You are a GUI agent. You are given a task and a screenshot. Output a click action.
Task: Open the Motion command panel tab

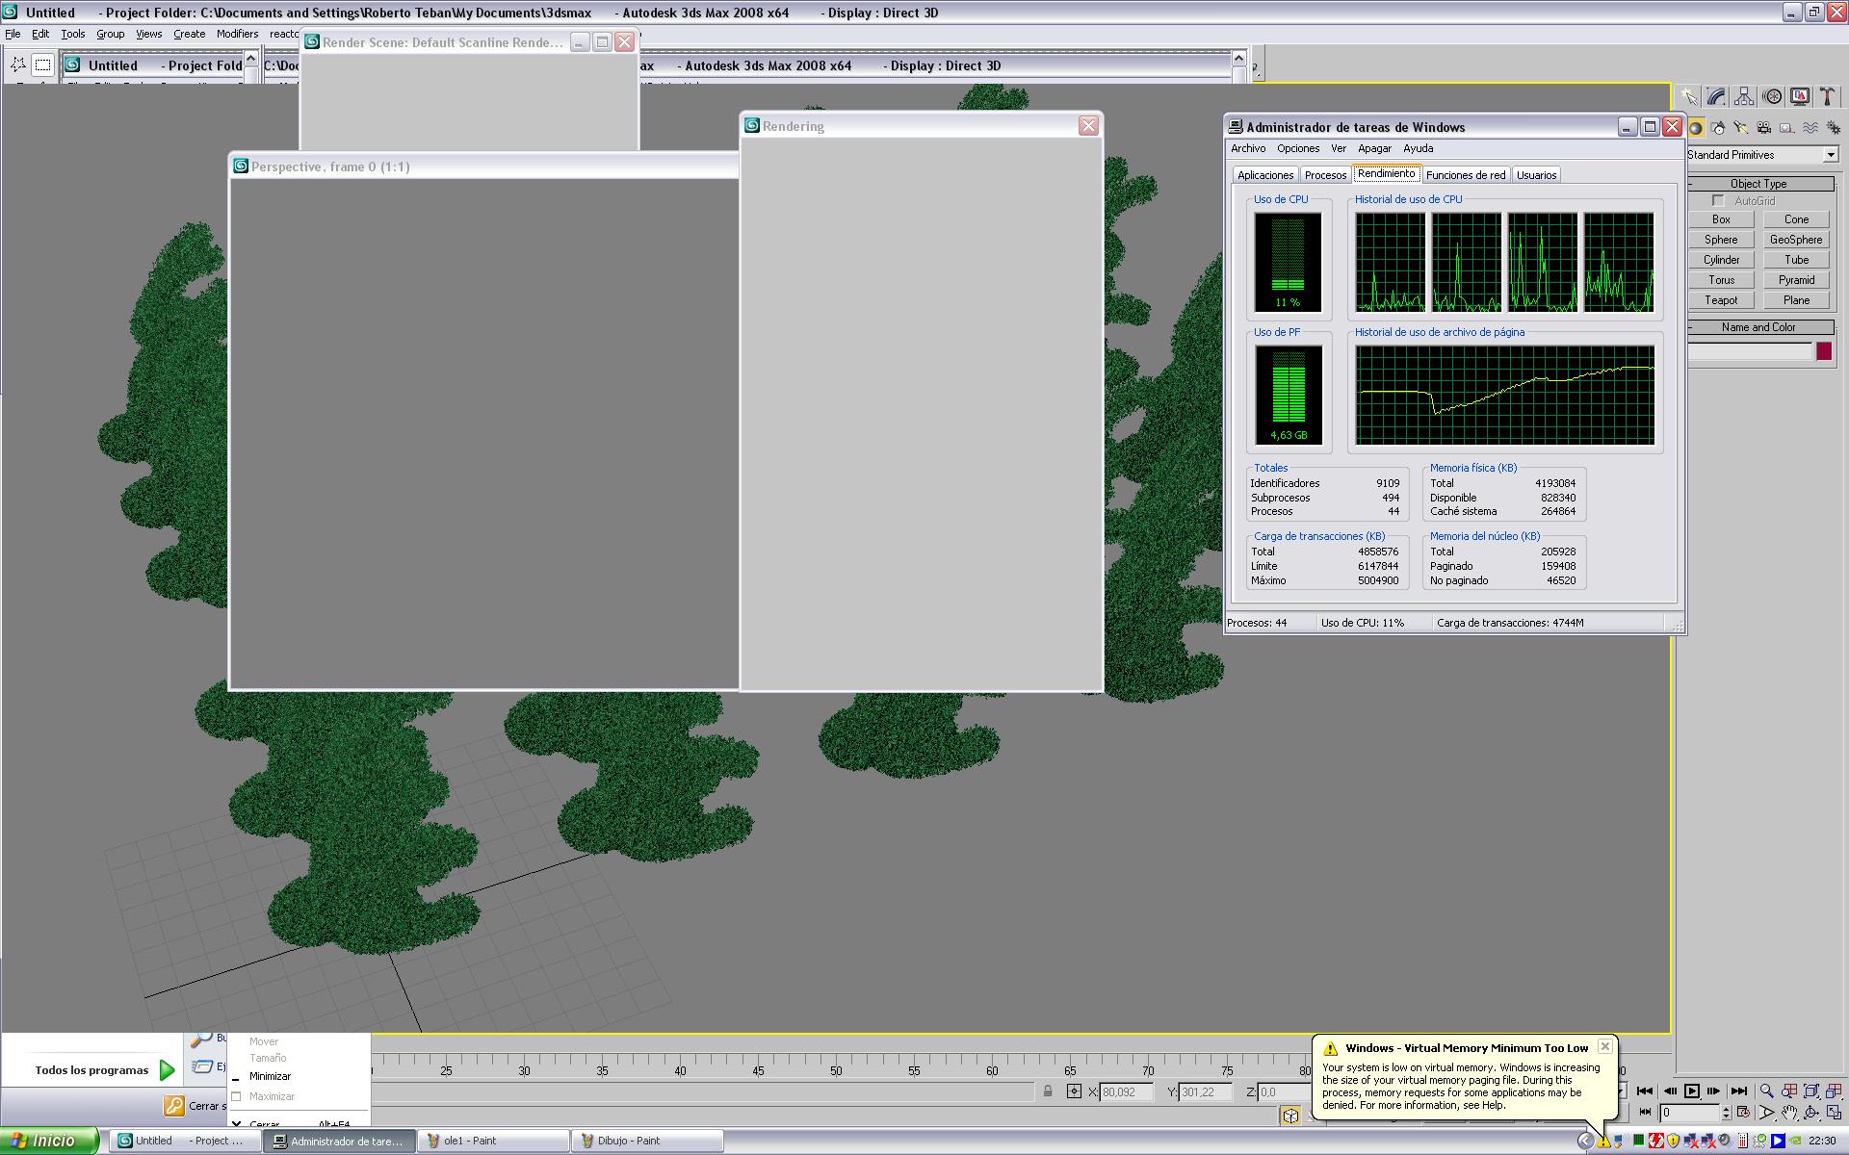coord(1772,97)
